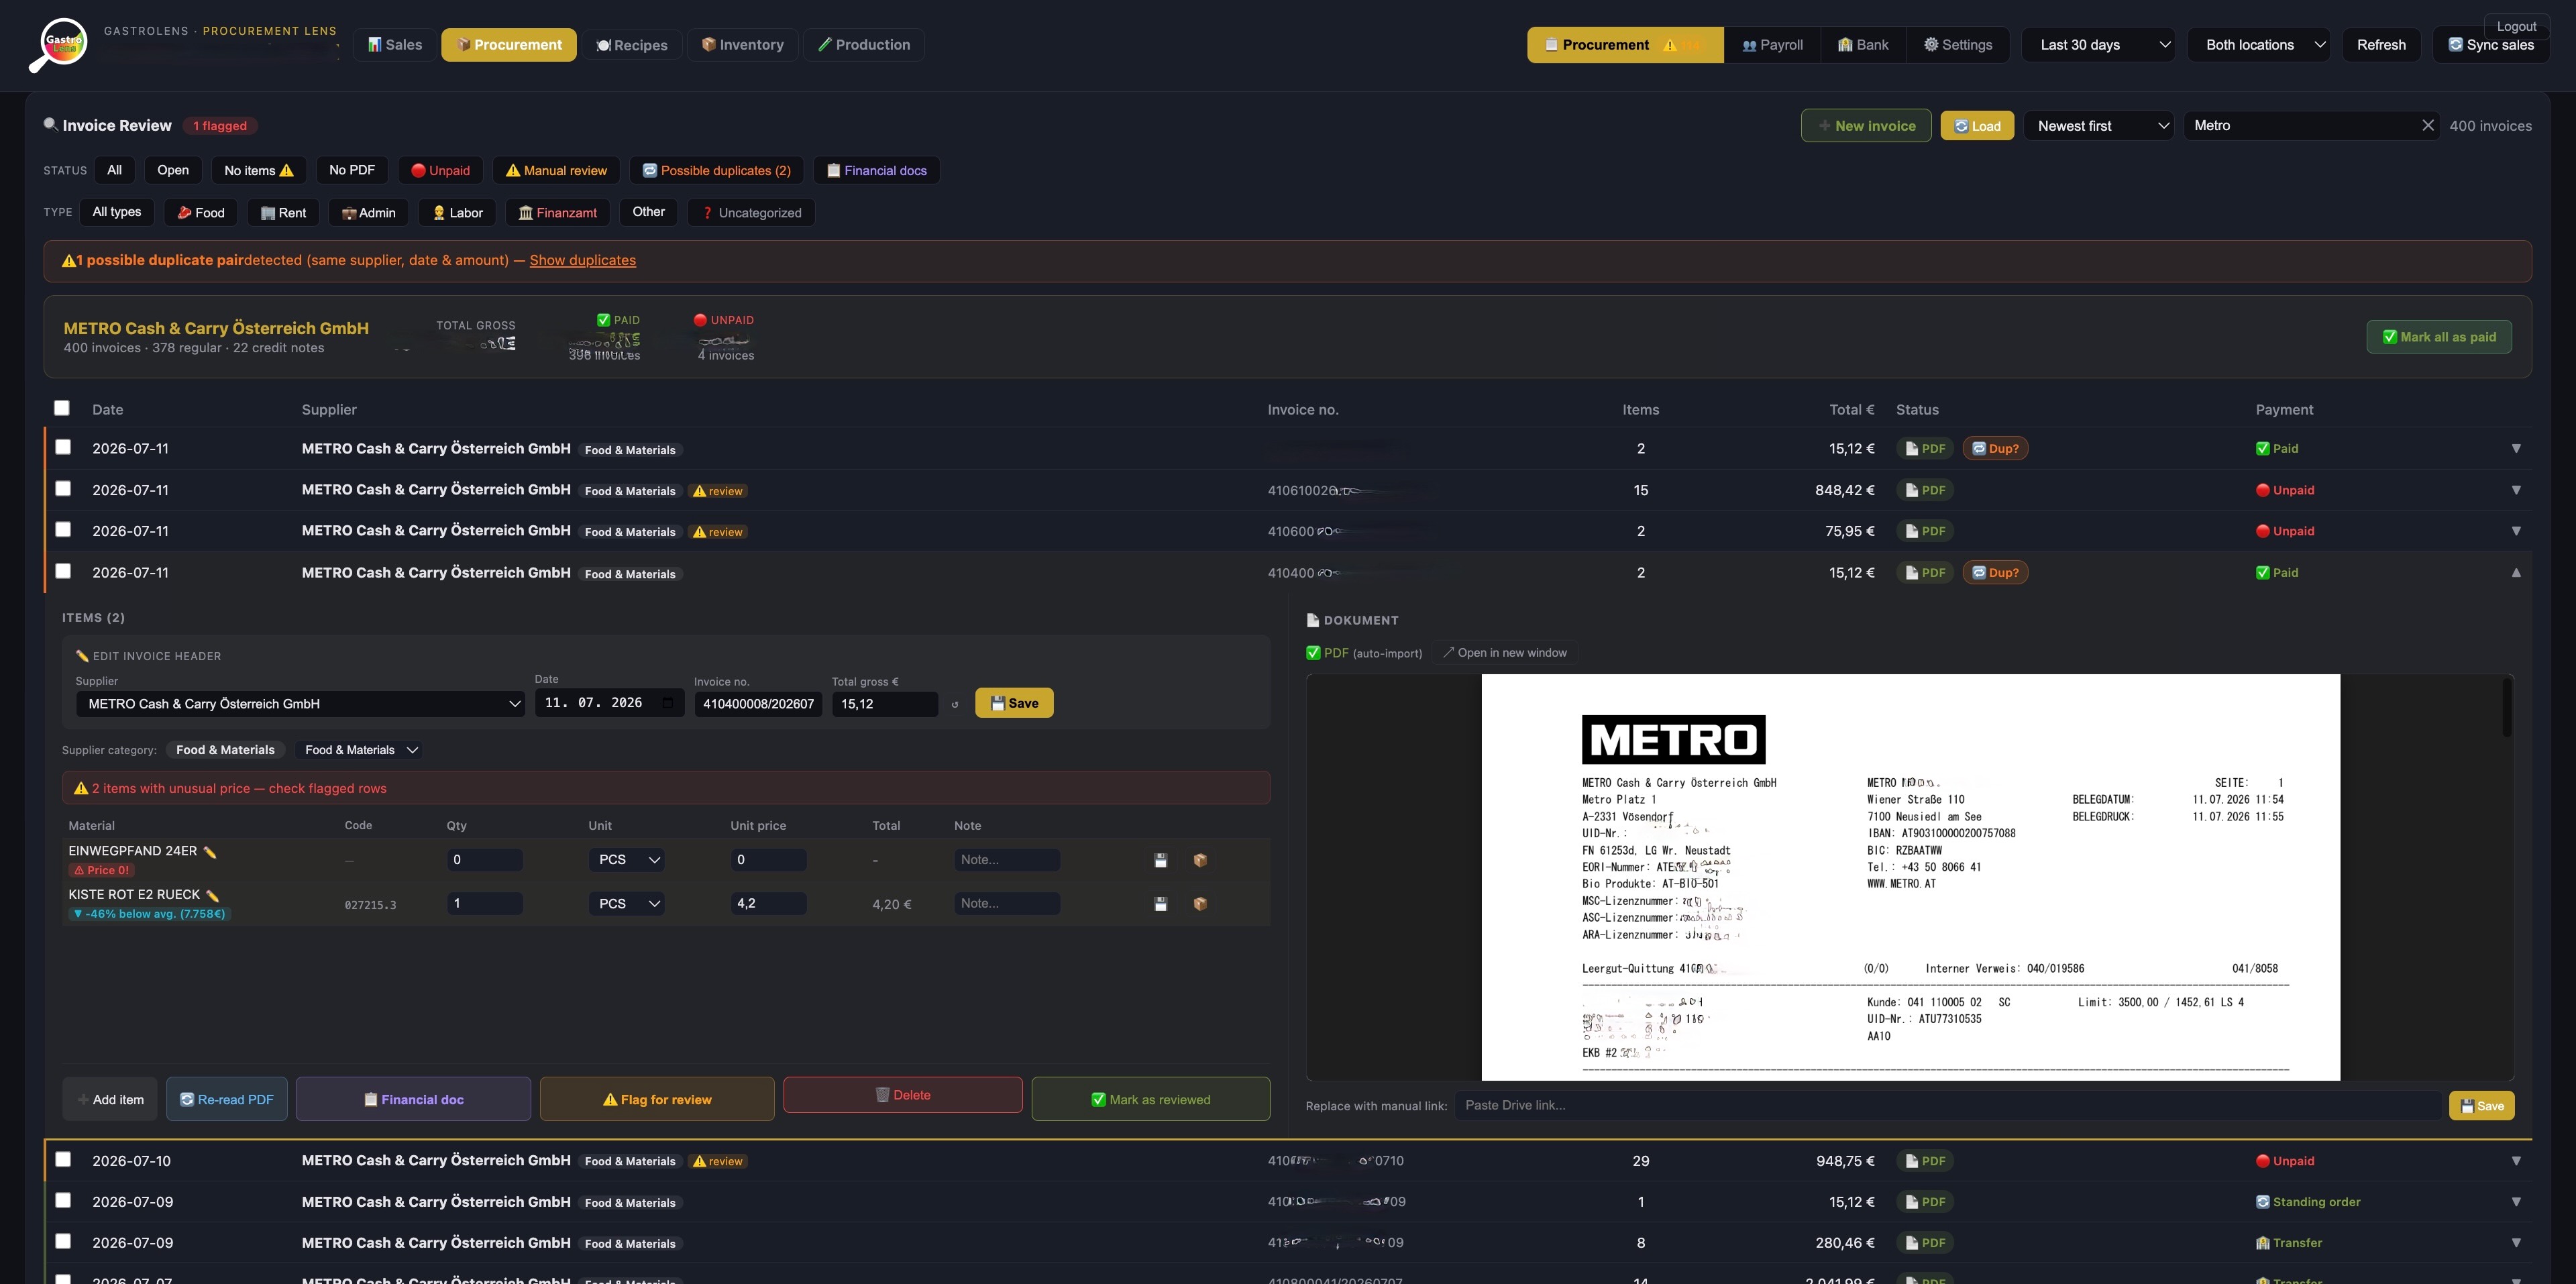This screenshot has width=2576, height=1284.
Task: Click Mark as reviewed
Action: (x=1151, y=1099)
